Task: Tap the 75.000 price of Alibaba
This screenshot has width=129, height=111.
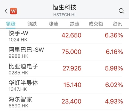Action: 71,52
